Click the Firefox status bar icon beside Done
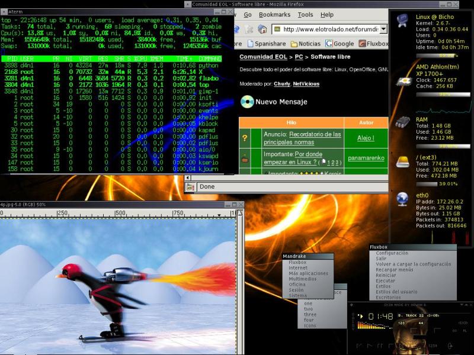 [x=190, y=187]
